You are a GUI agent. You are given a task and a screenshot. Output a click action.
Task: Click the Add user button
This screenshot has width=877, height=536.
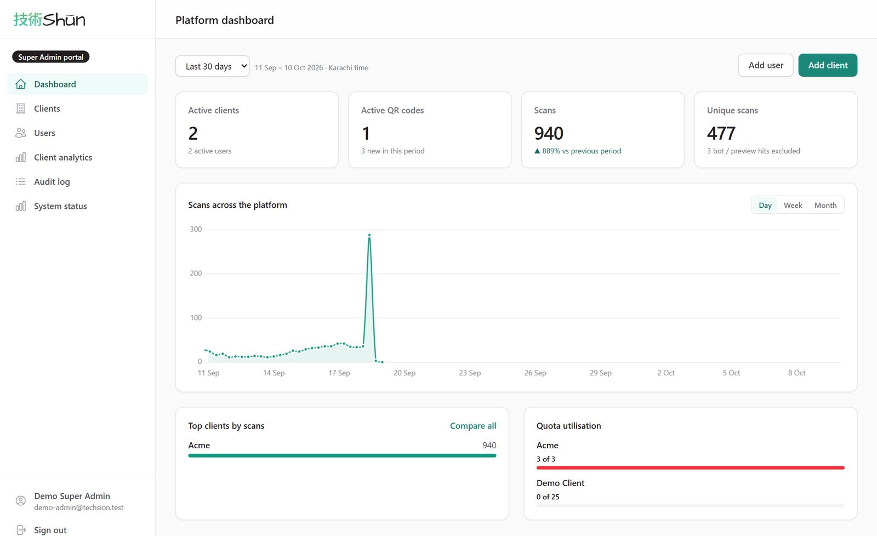point(766,65)
